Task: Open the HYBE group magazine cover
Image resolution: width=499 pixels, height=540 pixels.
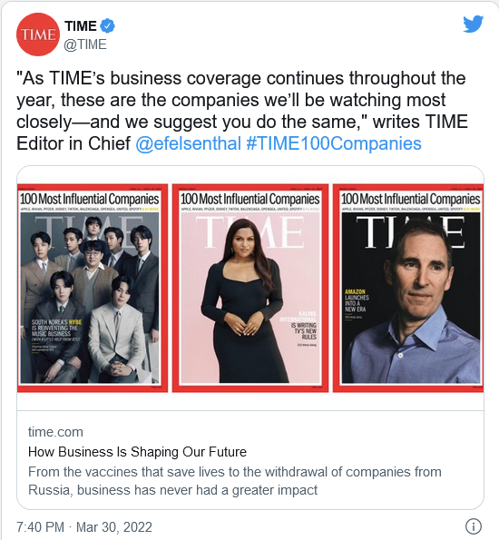Action: pos(93,288)
